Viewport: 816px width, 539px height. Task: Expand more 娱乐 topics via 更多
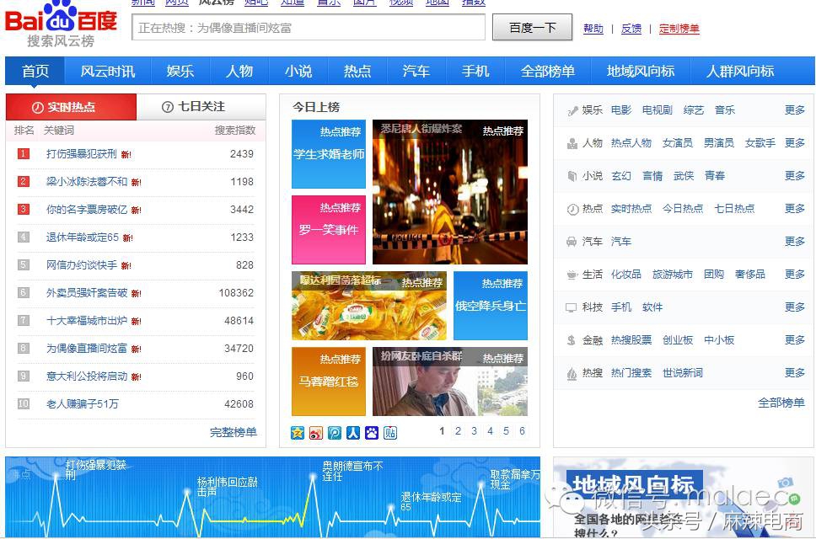tap(794, 109)
